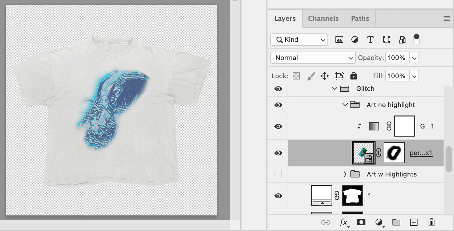Viewport: 454px width, 231px height.
Task: Filter for shape layers icon
Action: click(386, 40)
